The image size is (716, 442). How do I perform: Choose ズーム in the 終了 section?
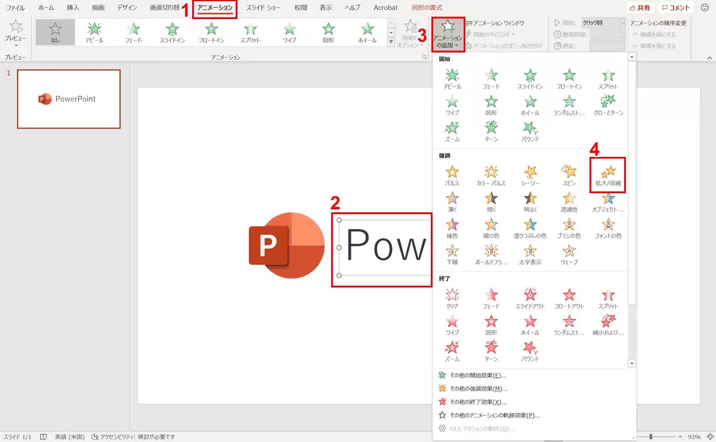click(452, 351)
